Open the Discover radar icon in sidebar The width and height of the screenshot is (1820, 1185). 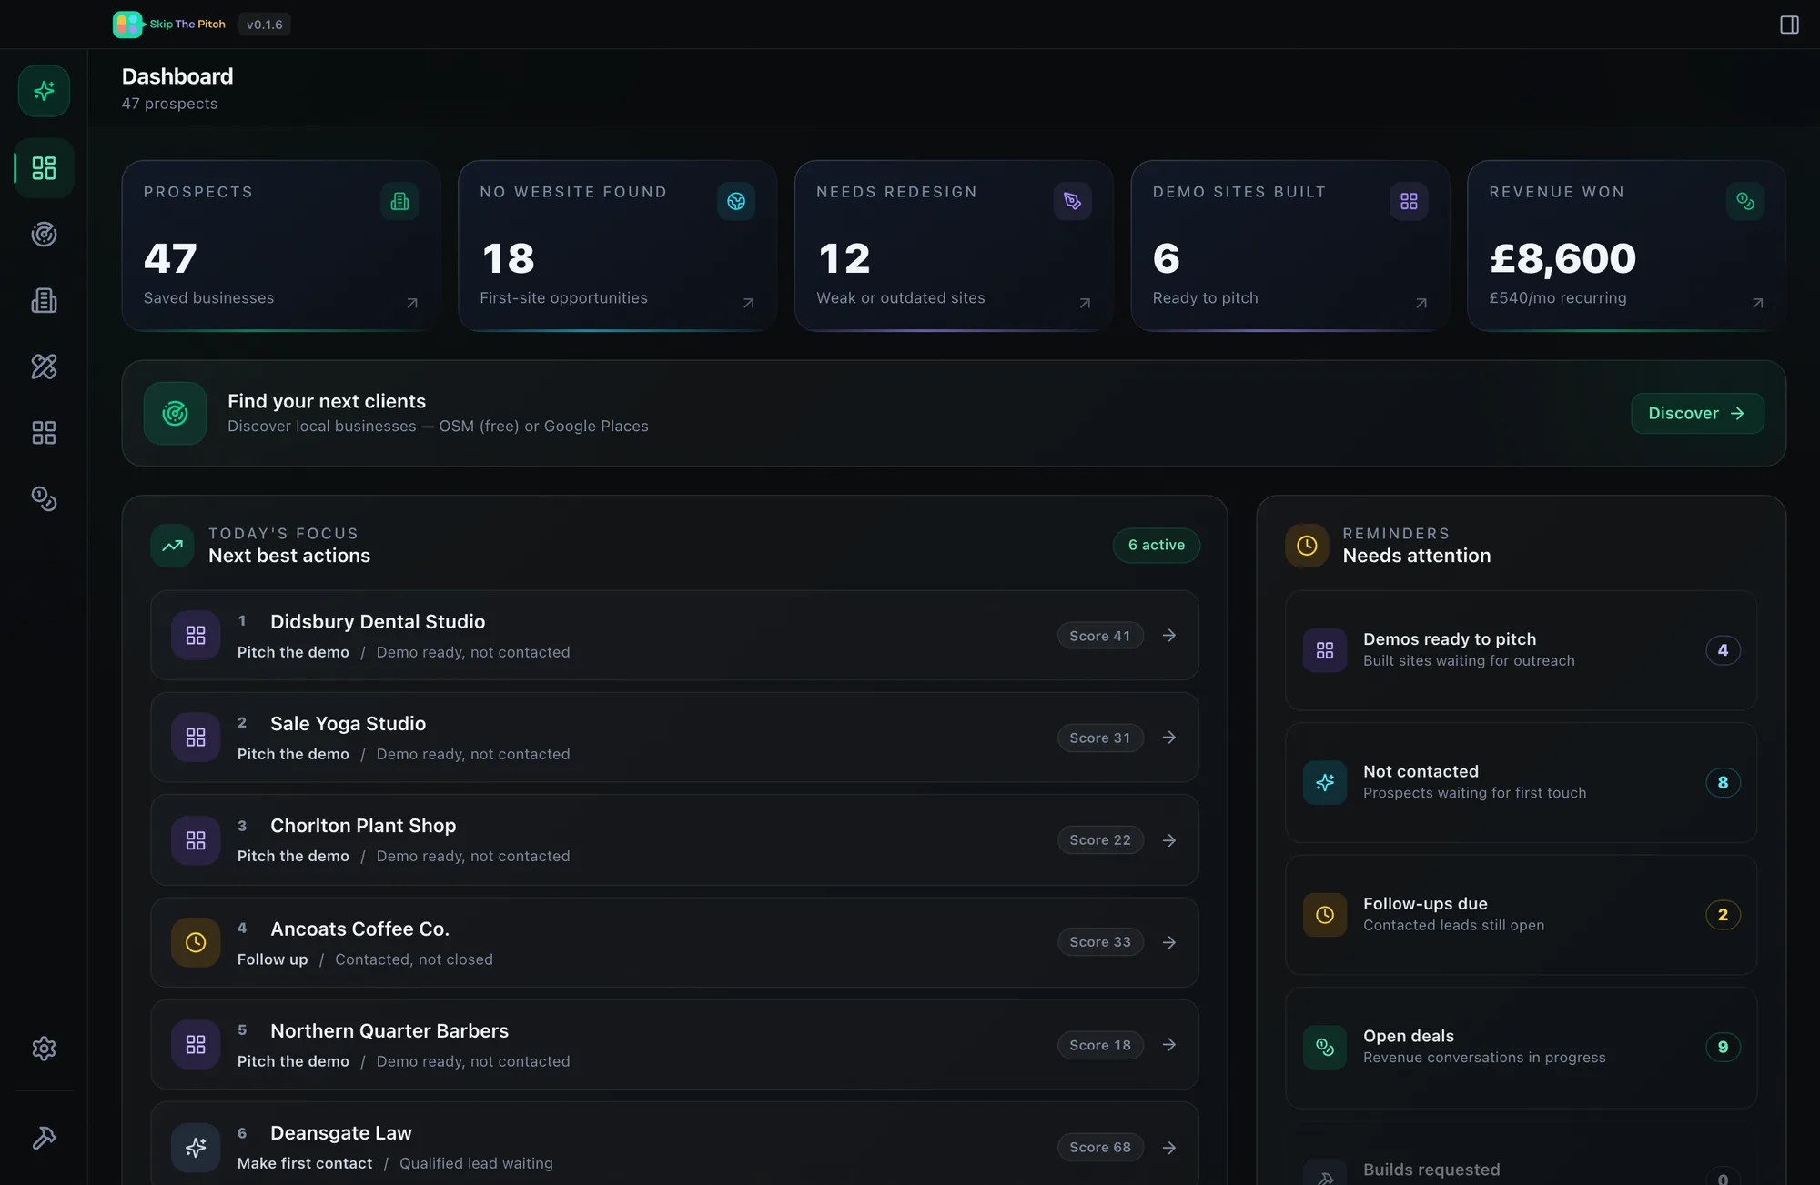coord(44,235)
